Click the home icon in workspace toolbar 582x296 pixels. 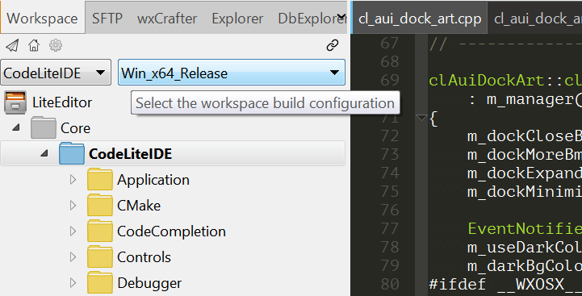(x=34, y=45)
